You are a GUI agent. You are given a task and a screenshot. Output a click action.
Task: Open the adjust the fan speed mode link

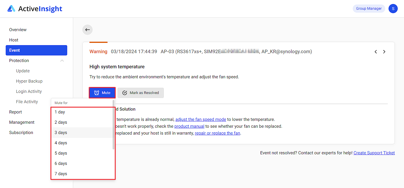(x=201, y=119)
